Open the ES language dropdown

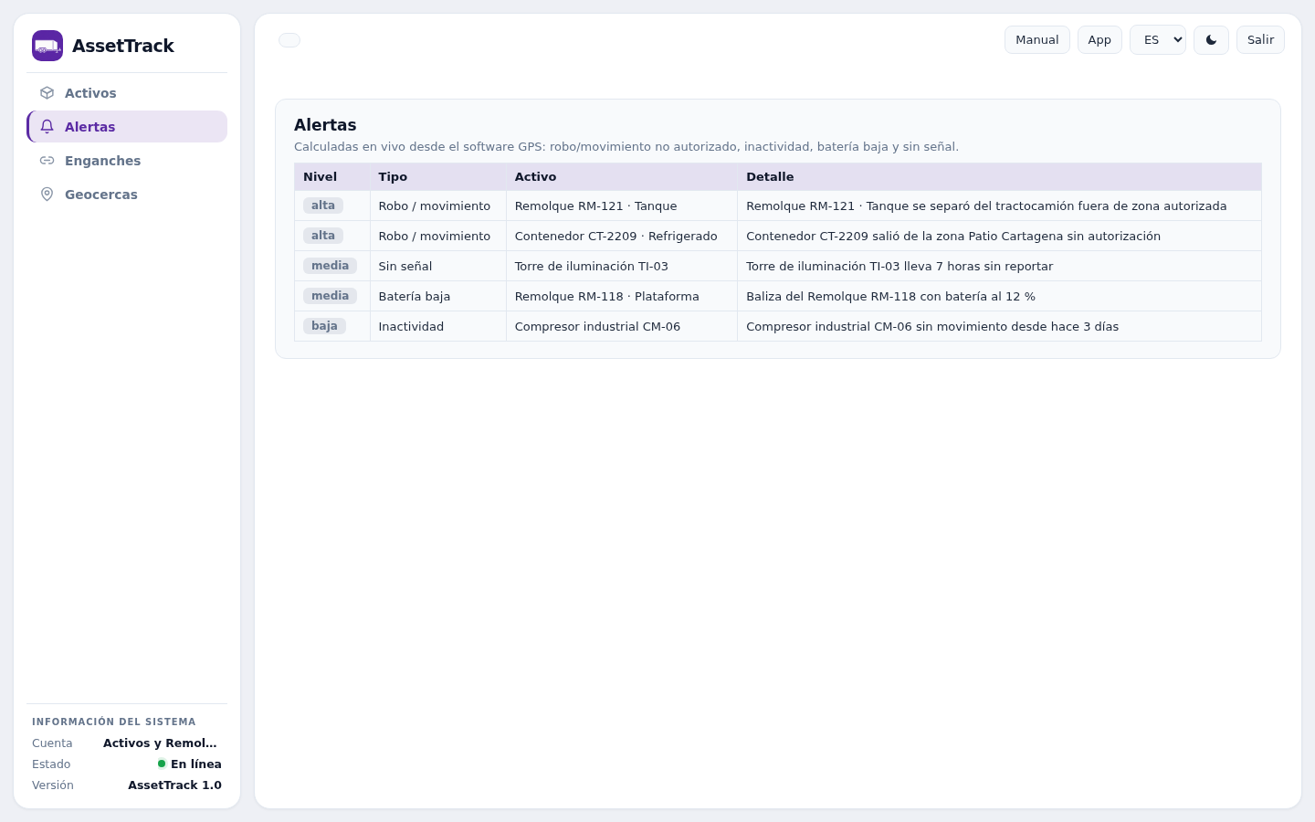pos(1158,40)
